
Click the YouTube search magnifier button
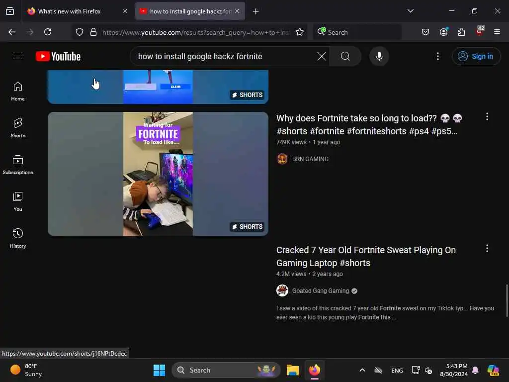tap(345, 56)
